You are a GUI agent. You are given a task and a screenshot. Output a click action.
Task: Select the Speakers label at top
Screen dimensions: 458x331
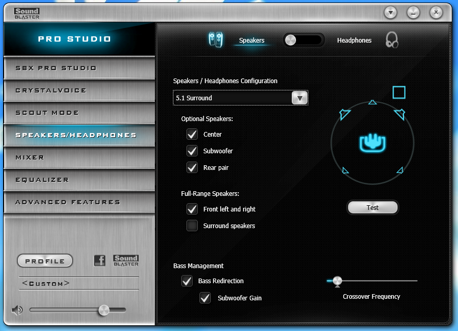point(252,41)
